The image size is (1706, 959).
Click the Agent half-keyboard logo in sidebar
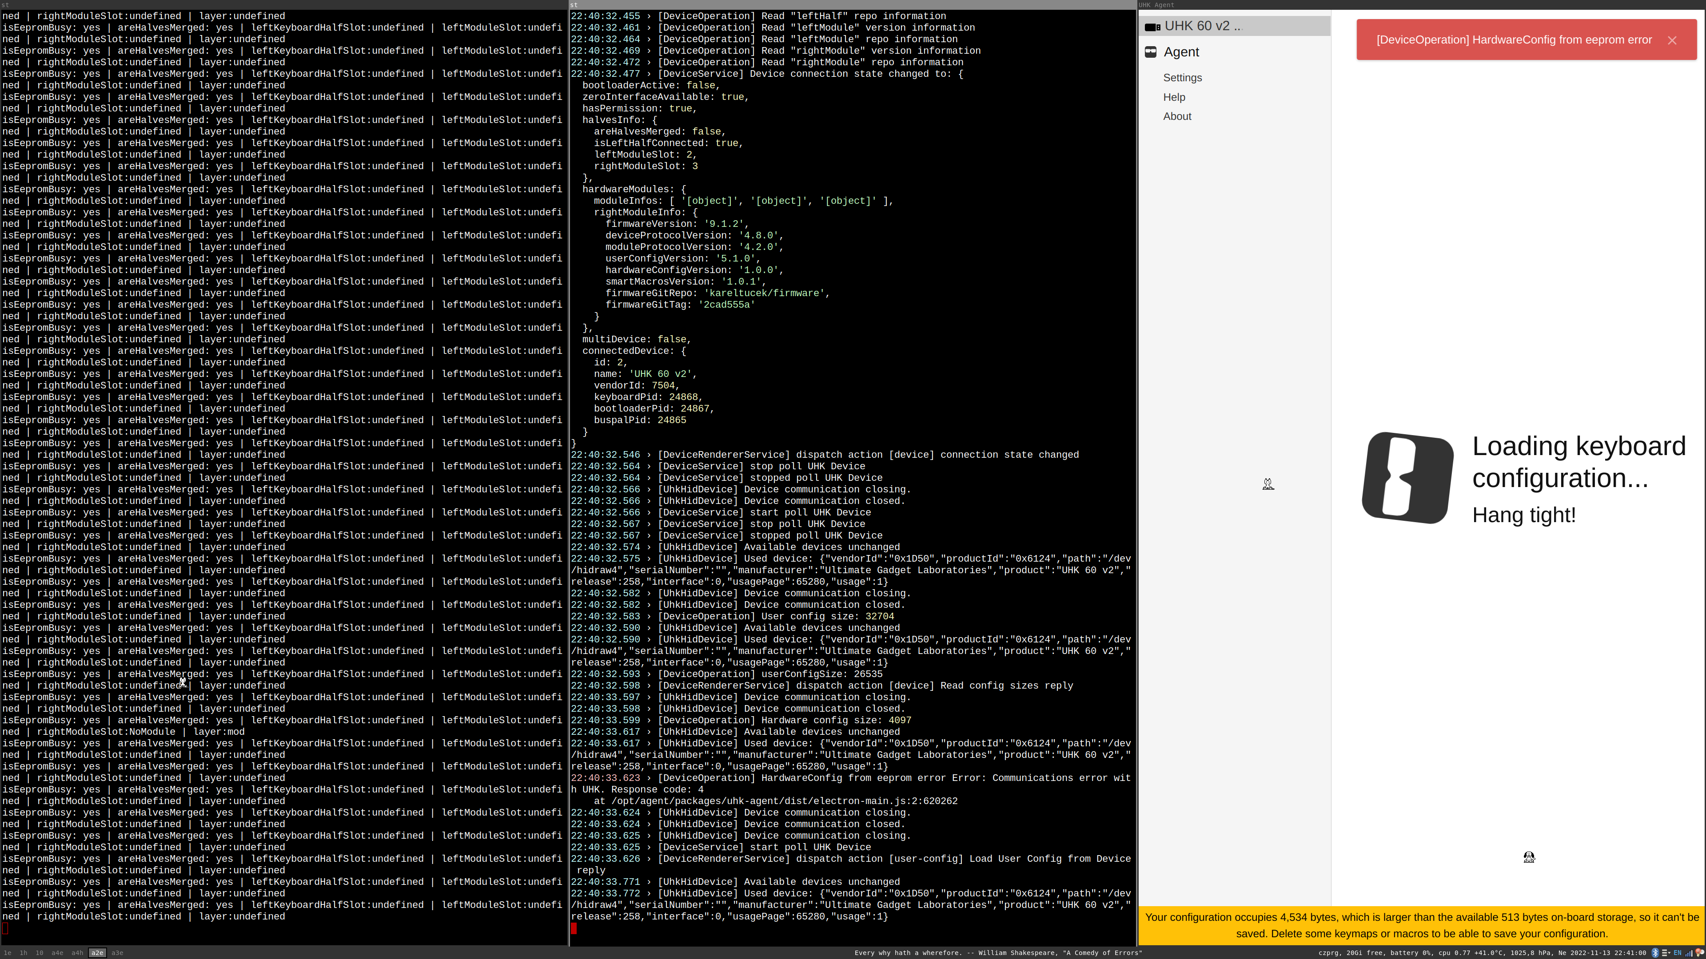click(1151, 52)
